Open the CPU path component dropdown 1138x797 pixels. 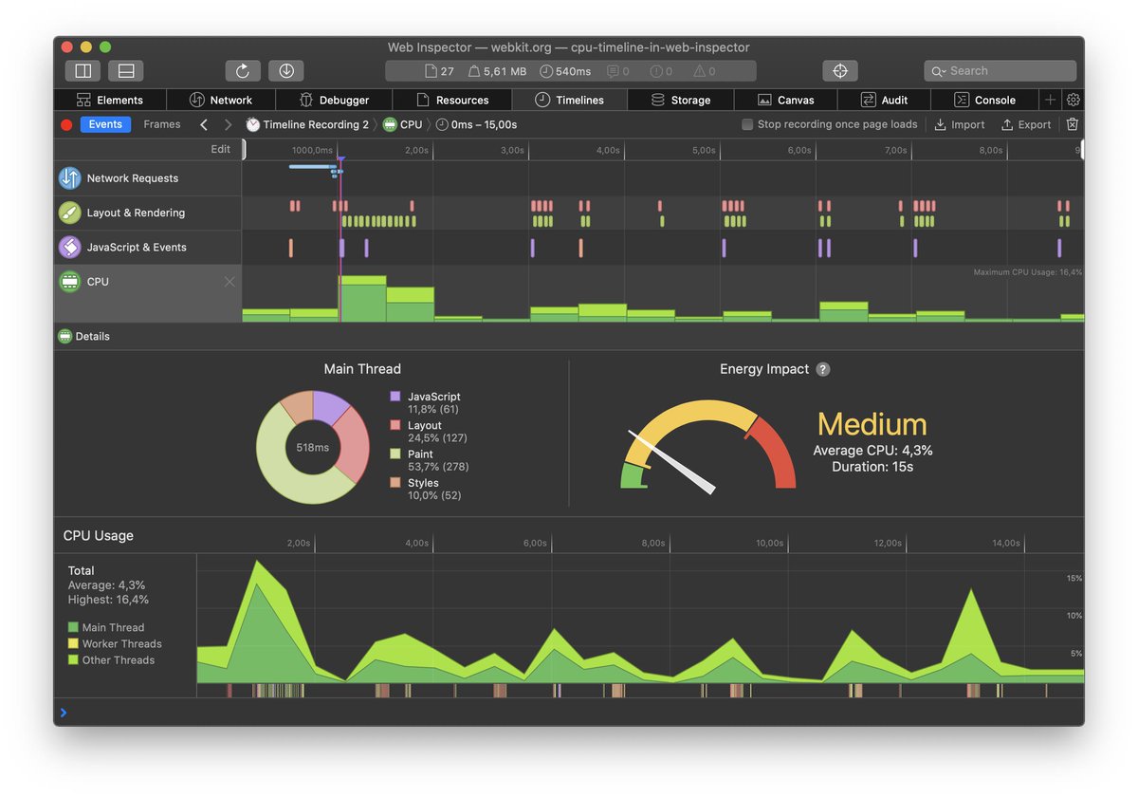pos(402,124)
